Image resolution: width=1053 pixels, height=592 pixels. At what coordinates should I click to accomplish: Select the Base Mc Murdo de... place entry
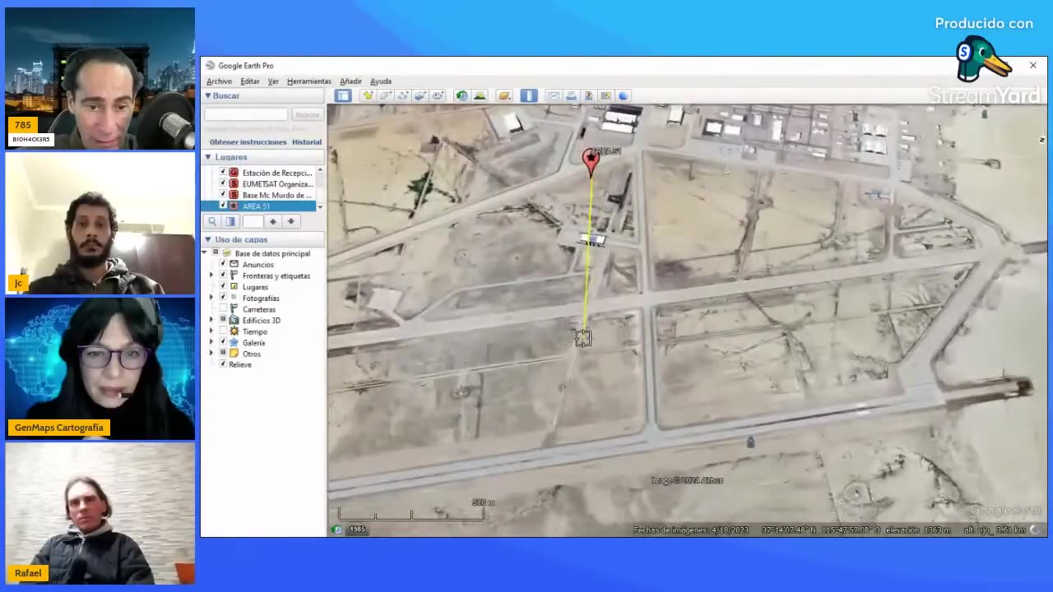(x=277, y=195)
